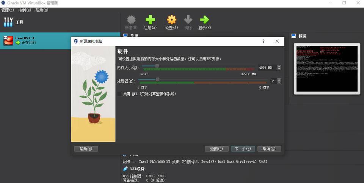The width and height of the screenshot is (364, 183).
Task: Click the dialog help question mark icon
Action: (x=264, y=41)
